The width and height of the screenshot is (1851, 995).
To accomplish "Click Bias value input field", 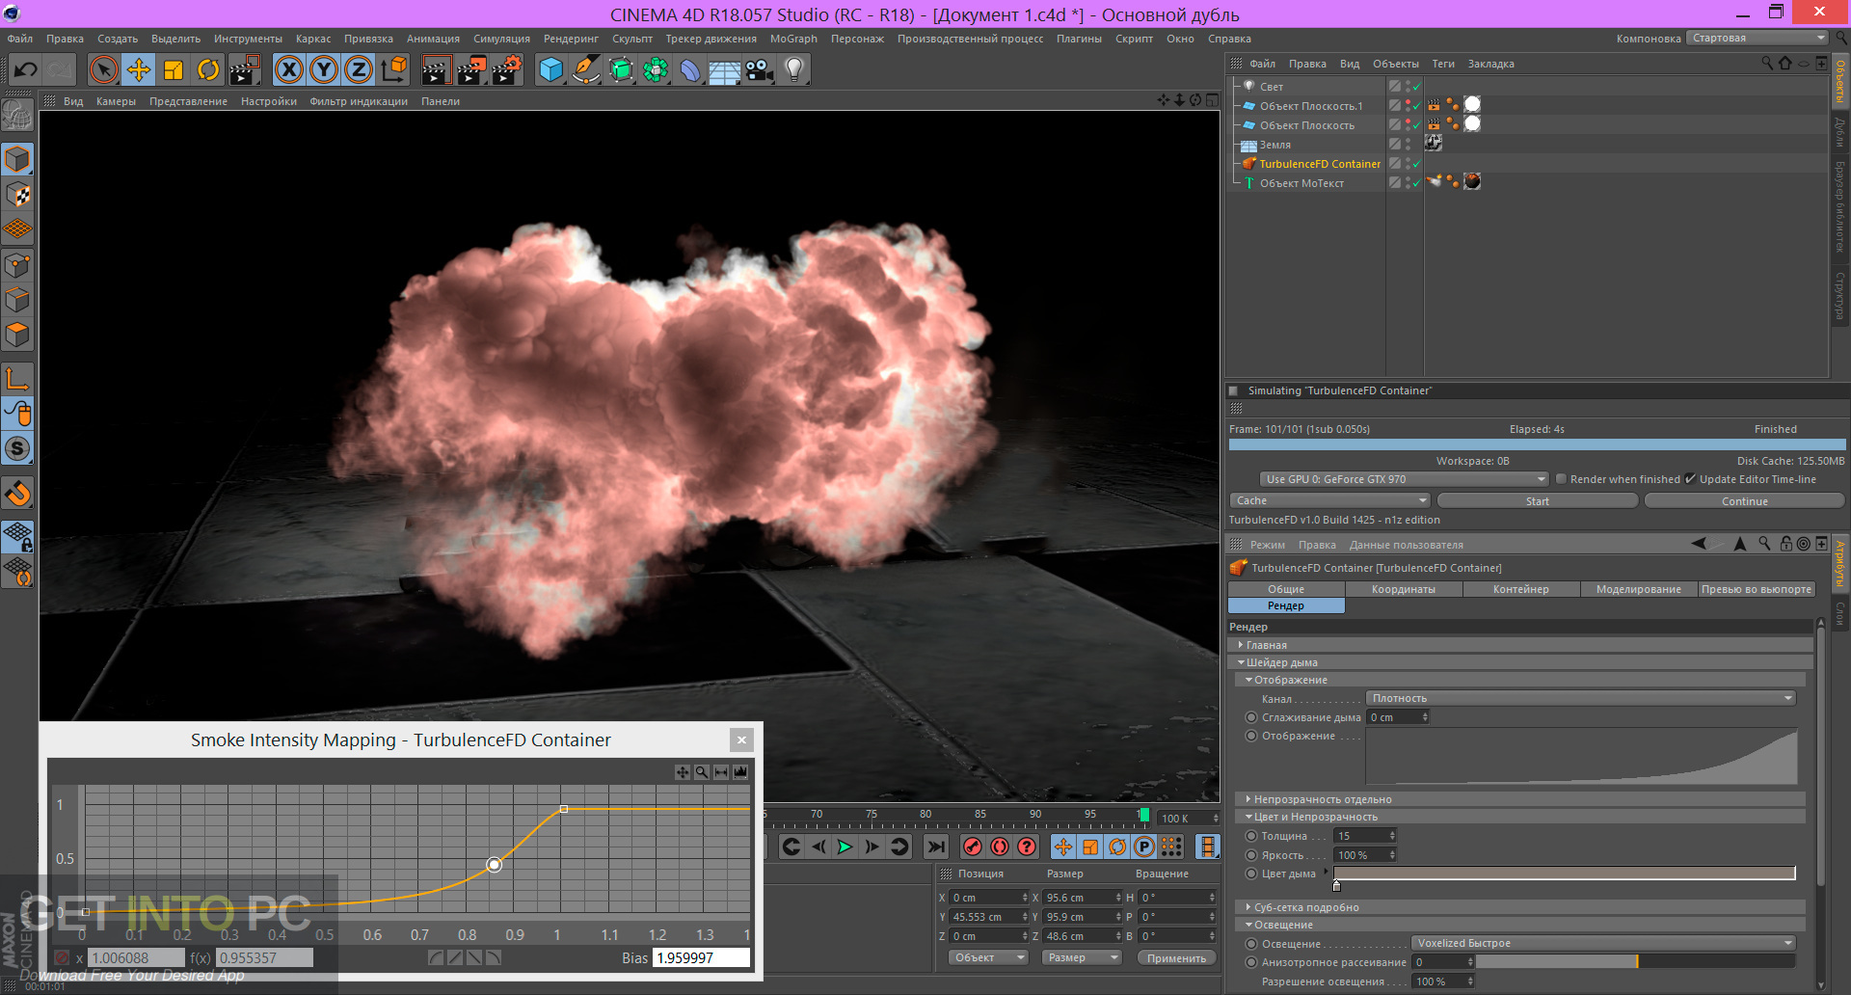I will 701,957.
